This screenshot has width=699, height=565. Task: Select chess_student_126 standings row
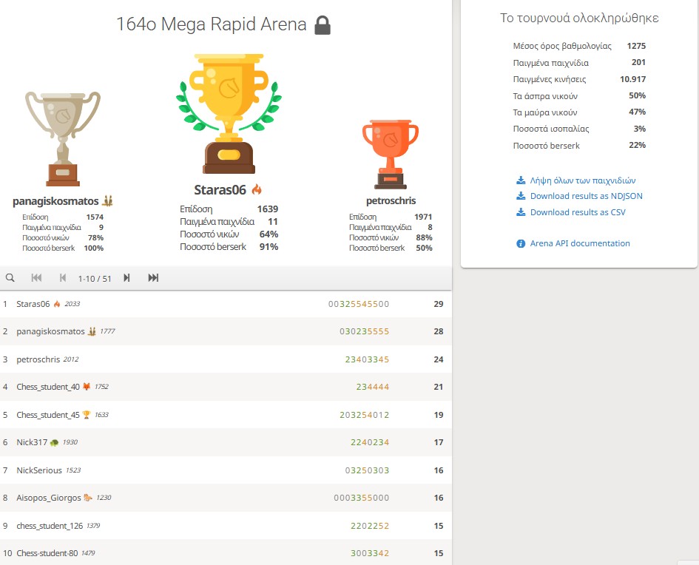click(x=226, y=526)
